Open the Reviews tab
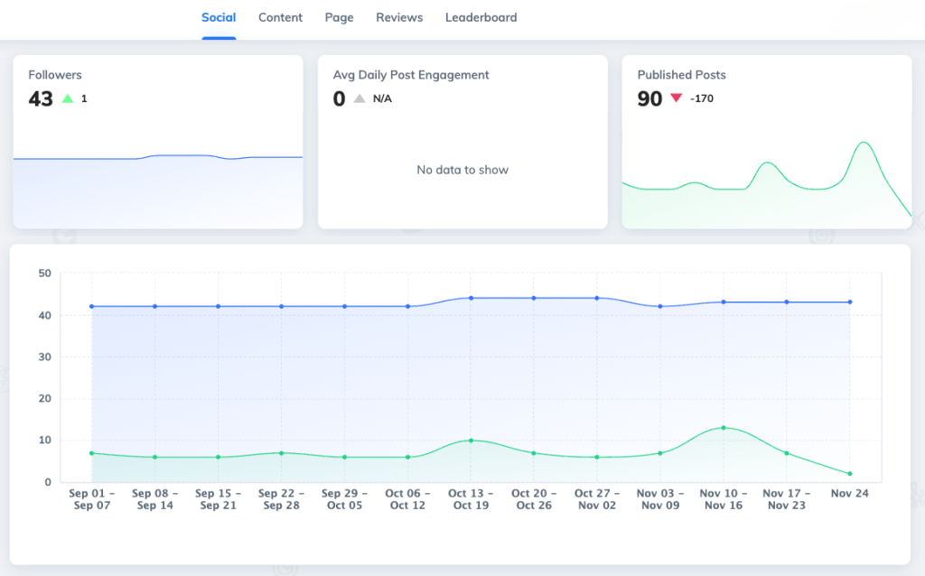925x576 pixels. pos(399,17)
